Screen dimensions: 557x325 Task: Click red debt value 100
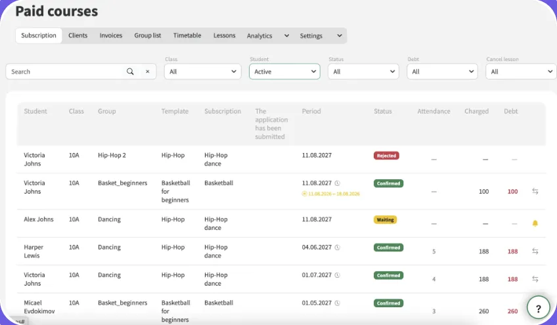coord(512,192)
